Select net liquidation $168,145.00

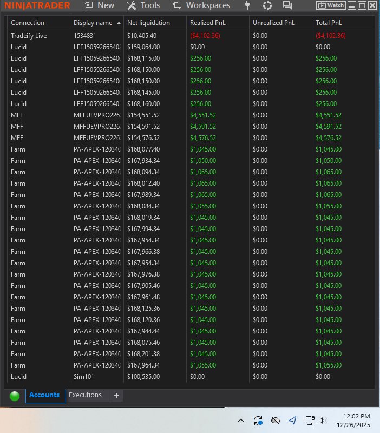143,93
